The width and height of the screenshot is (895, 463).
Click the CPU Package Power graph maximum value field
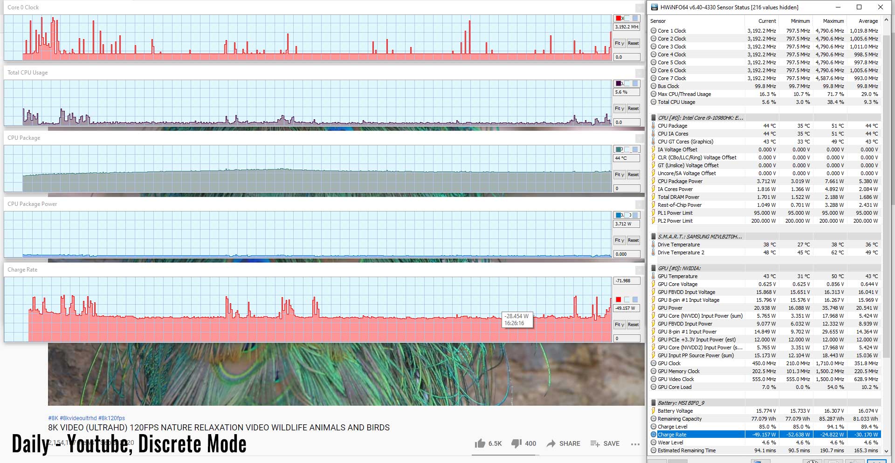click(x=626, y=224)
